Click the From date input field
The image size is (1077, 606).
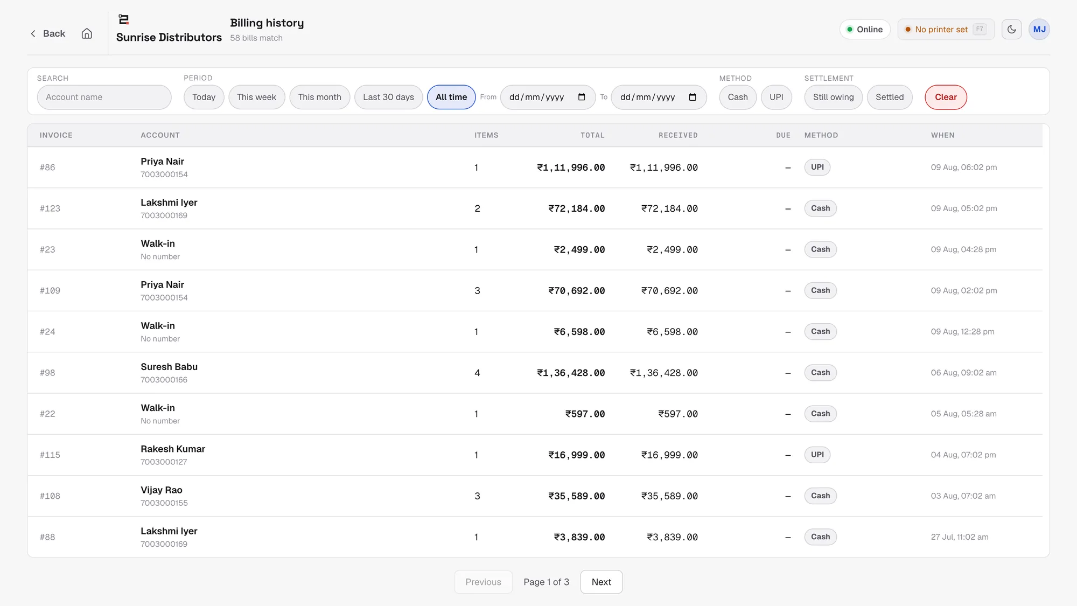pos(548,97)
